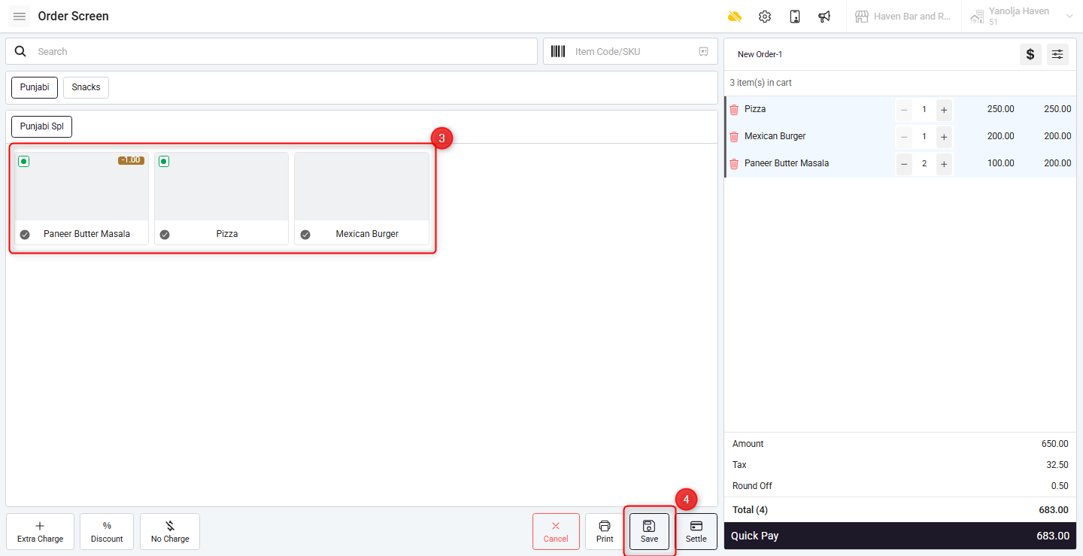Print the order
This screenshot has width=1083, height=556.
(x=605, y=532)
